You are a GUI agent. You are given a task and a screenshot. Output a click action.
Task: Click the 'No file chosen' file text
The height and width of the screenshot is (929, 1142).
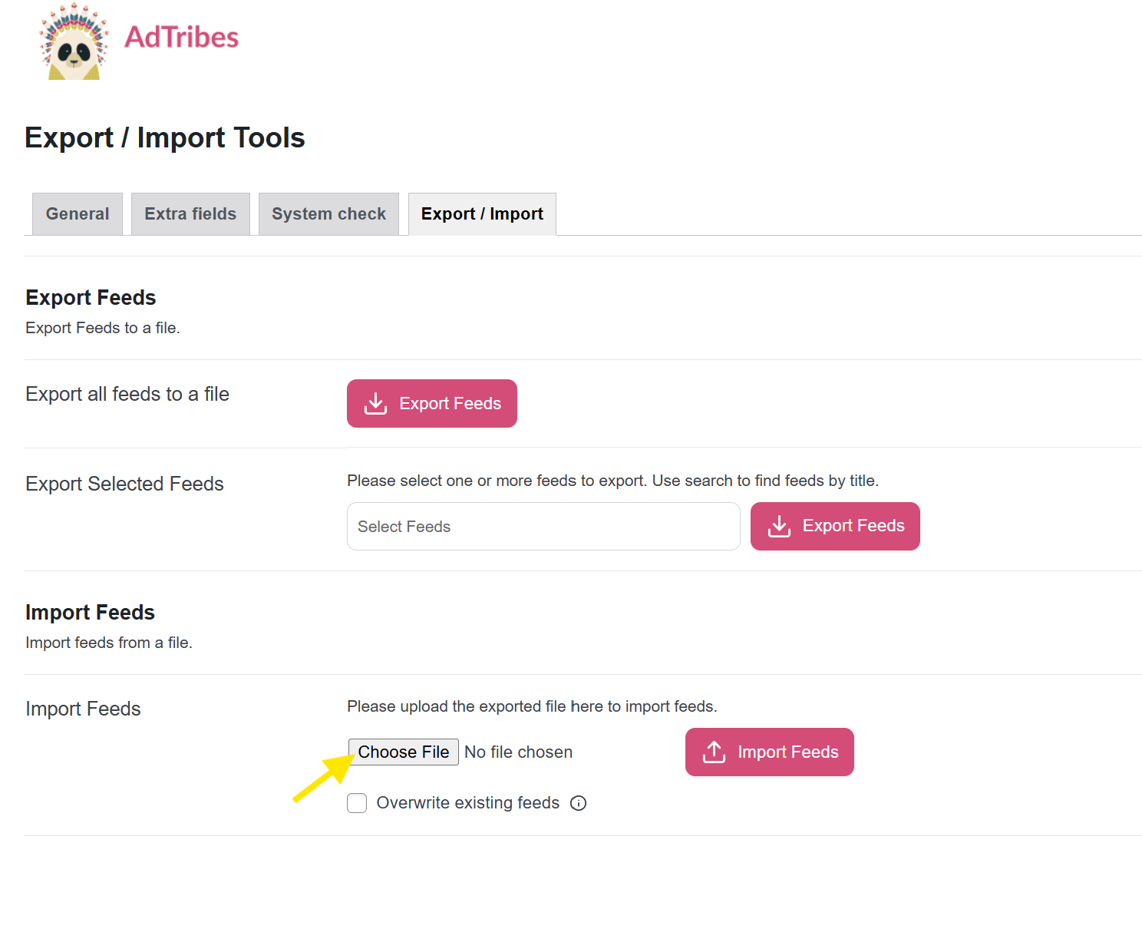(x=518, y=752)
